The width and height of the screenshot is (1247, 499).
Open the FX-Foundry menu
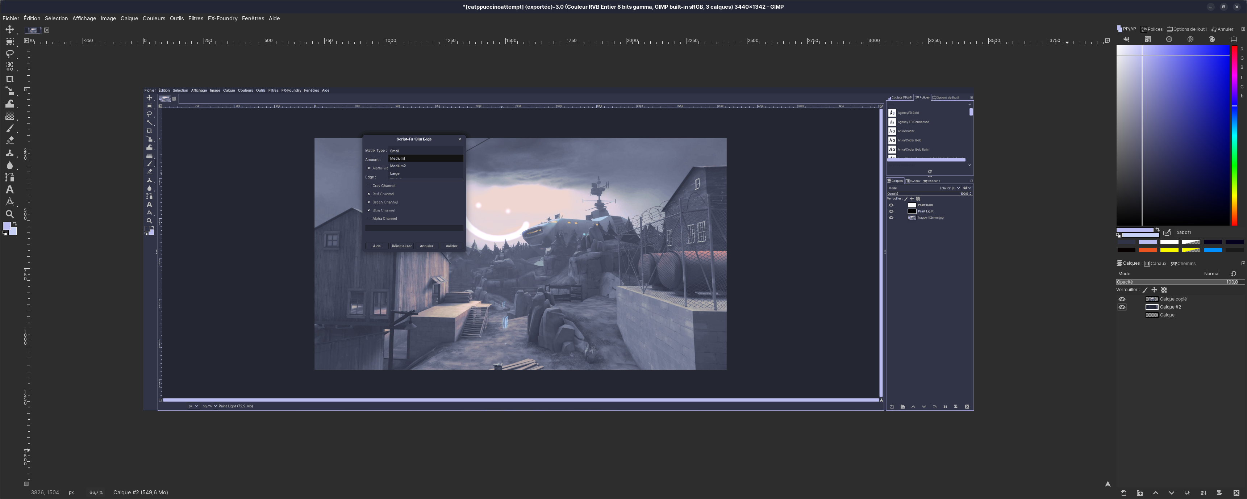pos(222,18)
